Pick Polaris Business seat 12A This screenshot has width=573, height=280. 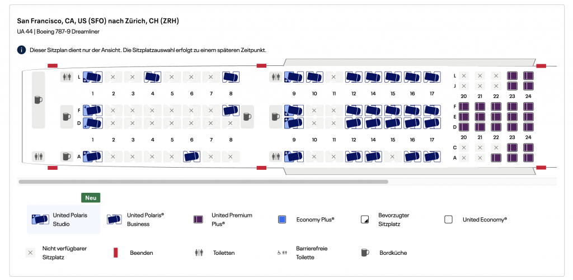click(x=354, y=156)
